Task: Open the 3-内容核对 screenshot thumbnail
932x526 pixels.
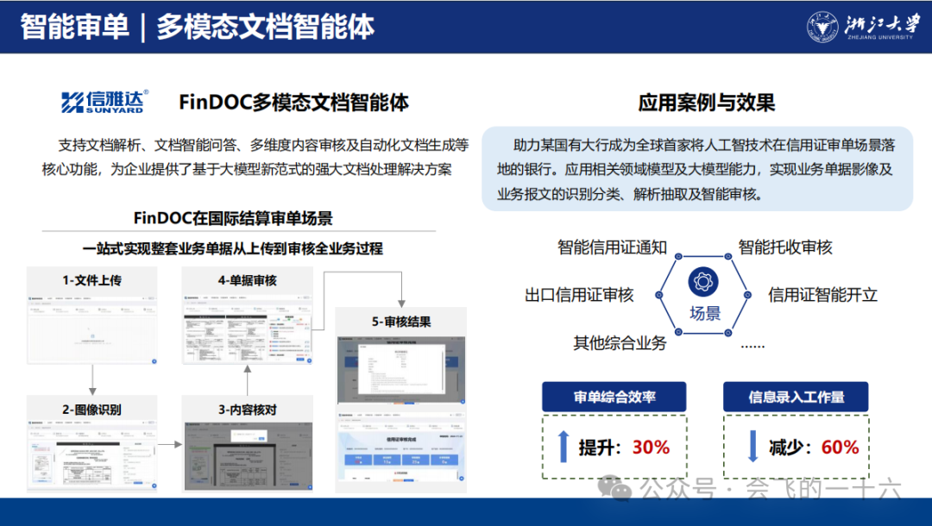Action: 248,456
